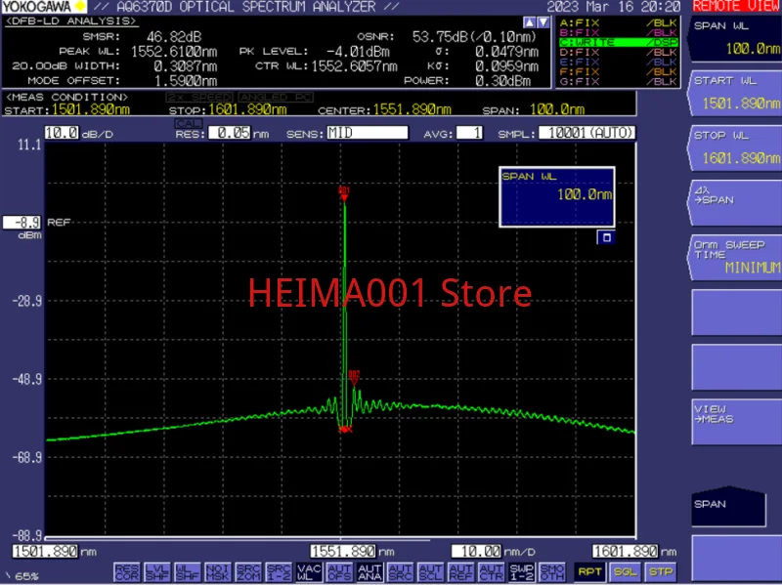Edit the axis stop wavelength 1601.890 field
Image resolution: width=782 pixels, height=585 pixels.
(x=626, y=552)
